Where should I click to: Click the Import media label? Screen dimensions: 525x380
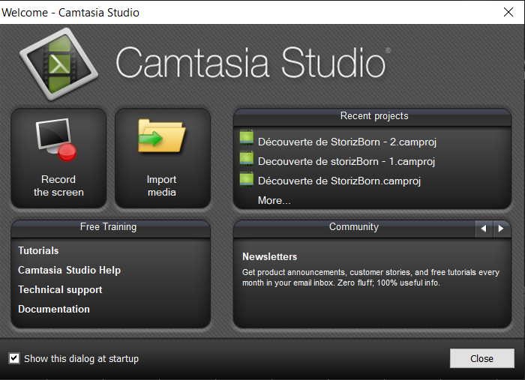(162, 186)
